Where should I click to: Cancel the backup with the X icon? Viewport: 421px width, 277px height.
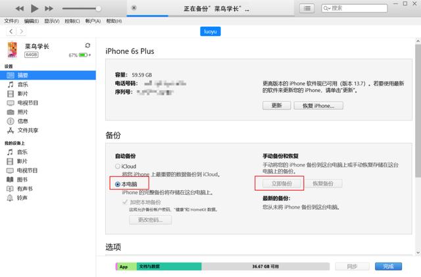coord(134,8)
